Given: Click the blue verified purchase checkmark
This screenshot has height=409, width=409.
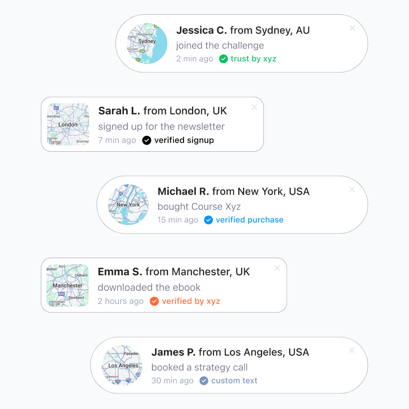Looking at the screenshot, I should pos(209,220).
